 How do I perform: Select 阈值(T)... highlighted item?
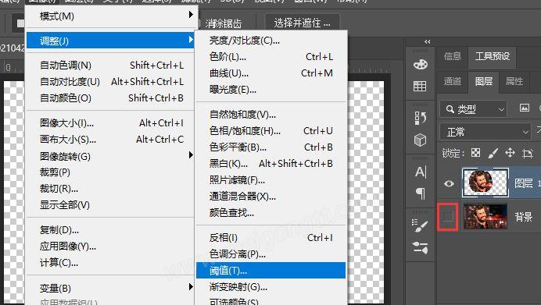pyautogui.click(x=270, y=271)
